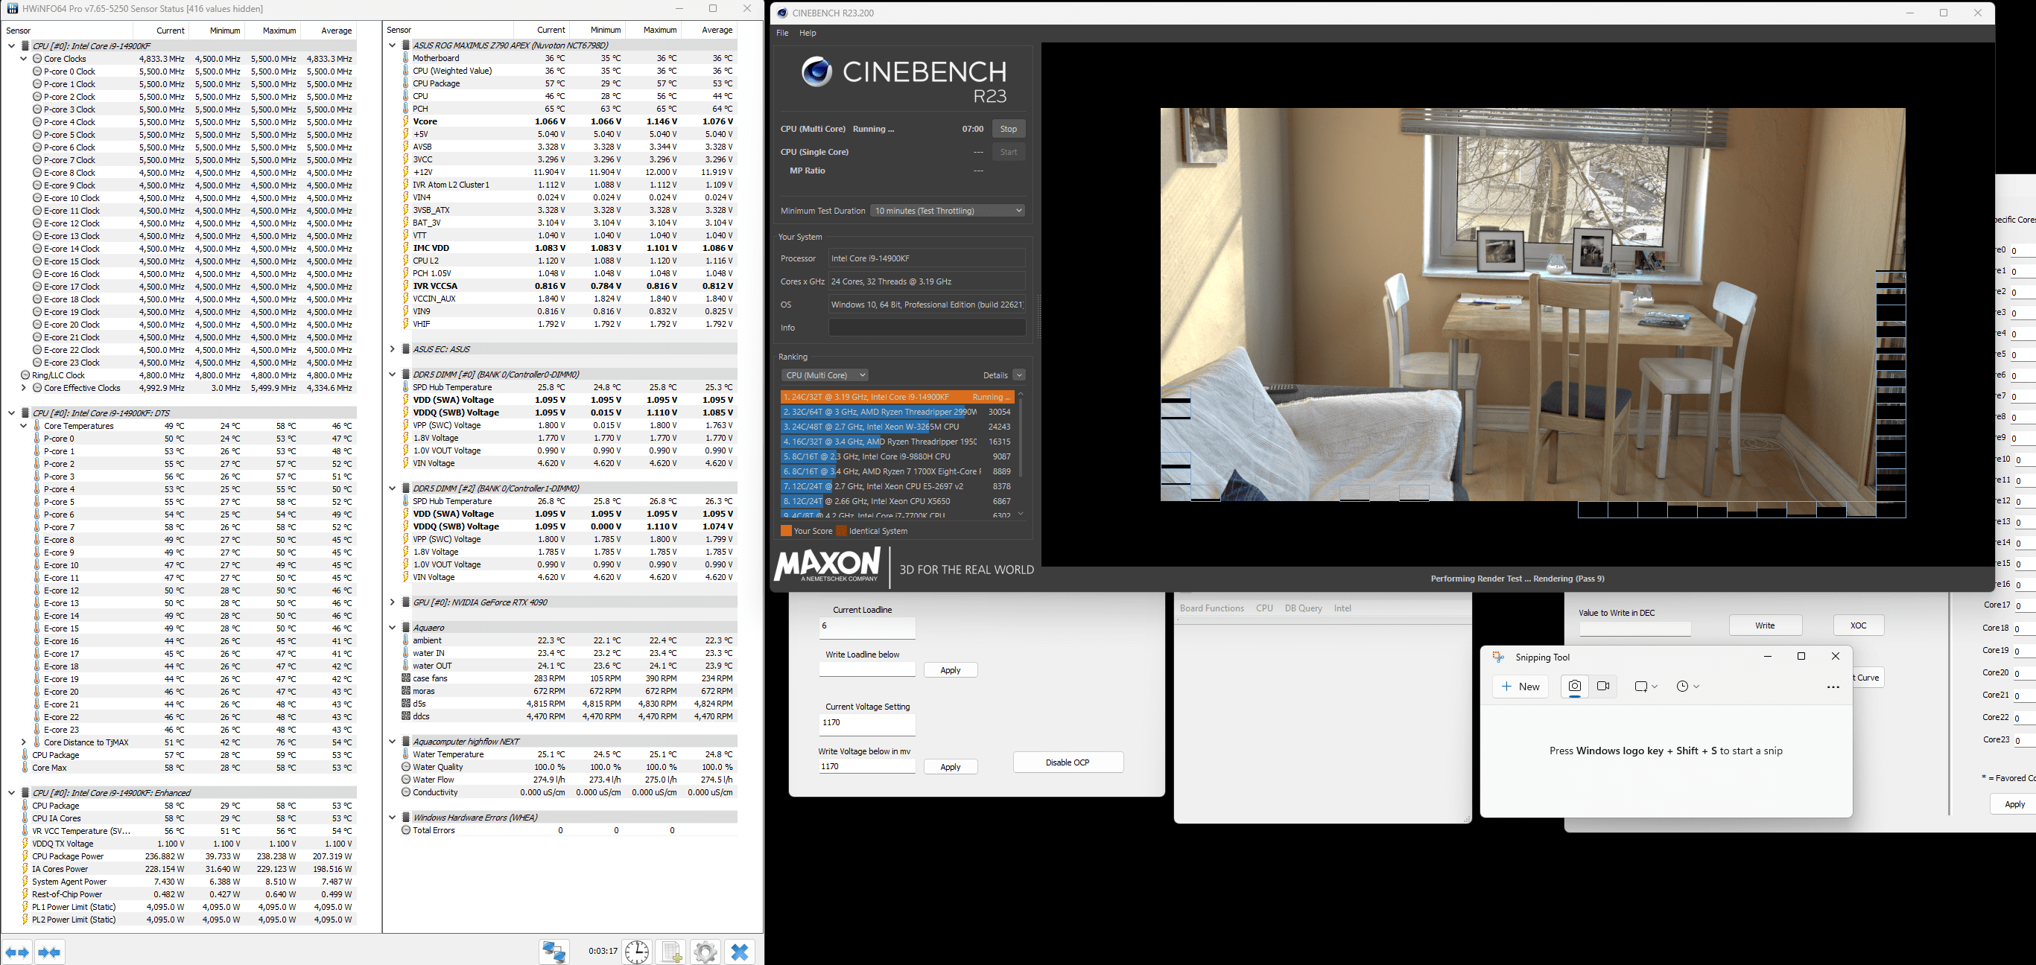Screen dimensions: 2036x965
Task: Click the Disable OCP button
Action: tap(1067, 762)
